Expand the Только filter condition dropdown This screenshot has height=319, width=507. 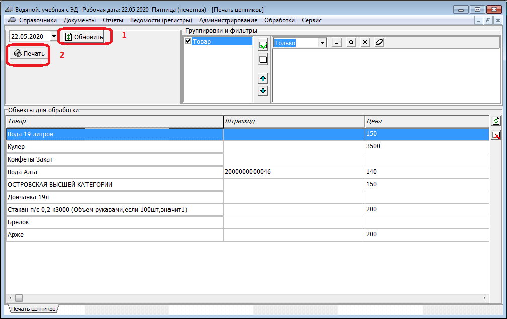pyautogui.click(x=322, y=43)
